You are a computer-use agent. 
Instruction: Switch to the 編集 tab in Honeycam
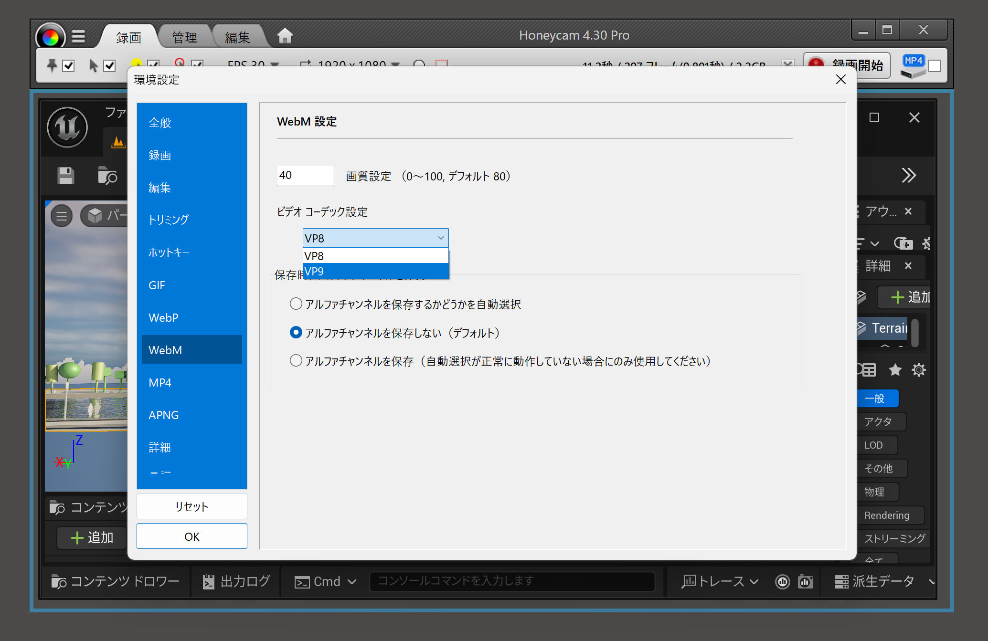pos(237,37)
